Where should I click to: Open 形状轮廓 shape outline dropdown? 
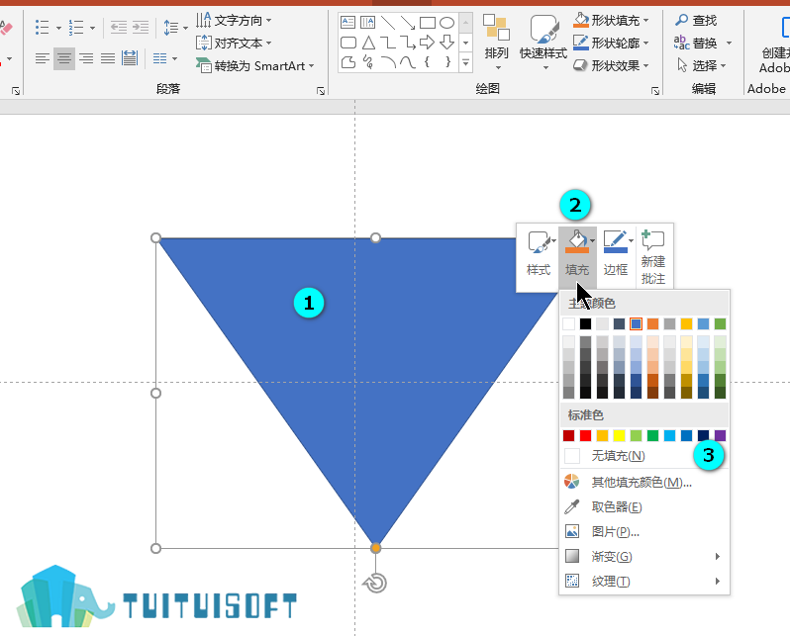tap(611, 44)
